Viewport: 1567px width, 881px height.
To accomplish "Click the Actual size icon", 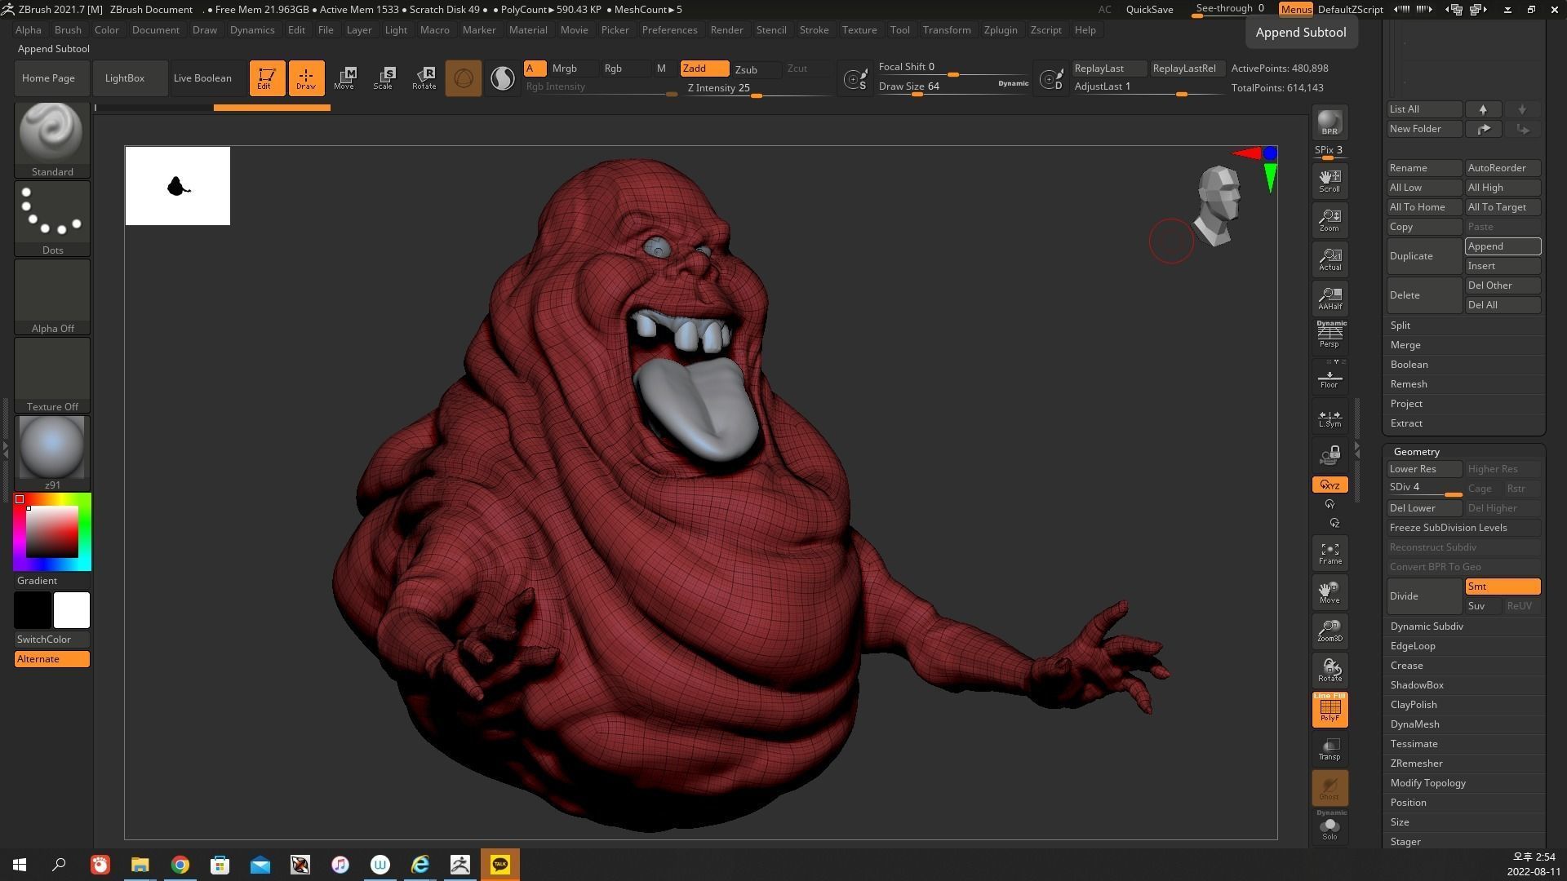I will point(1330,259).
